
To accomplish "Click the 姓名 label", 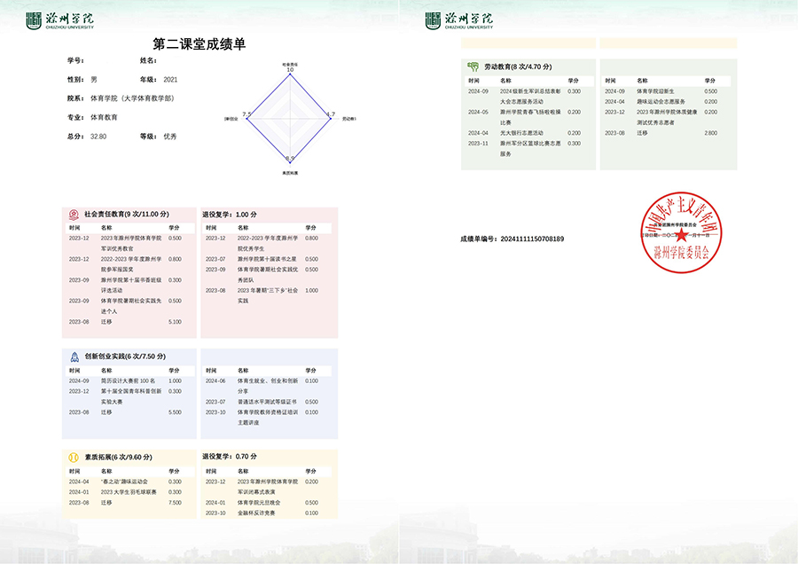I will click(x=148, y=60).
